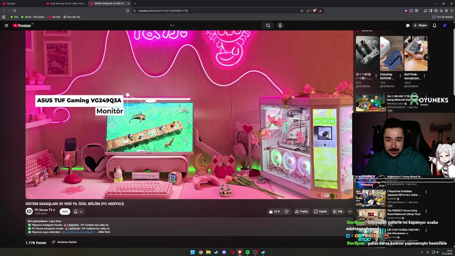455x256 pixels.
Task: Open Stream - Kick Dashboard bookmark
Action: [x=33, y=17]
